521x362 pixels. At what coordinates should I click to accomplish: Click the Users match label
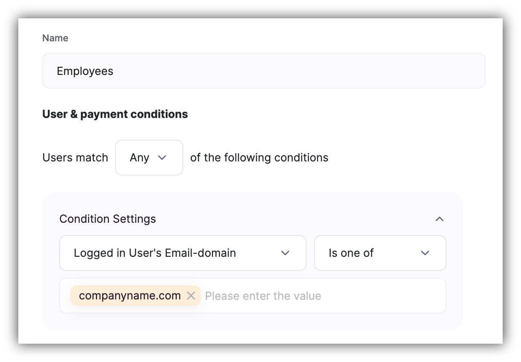(x=75, y=158)
